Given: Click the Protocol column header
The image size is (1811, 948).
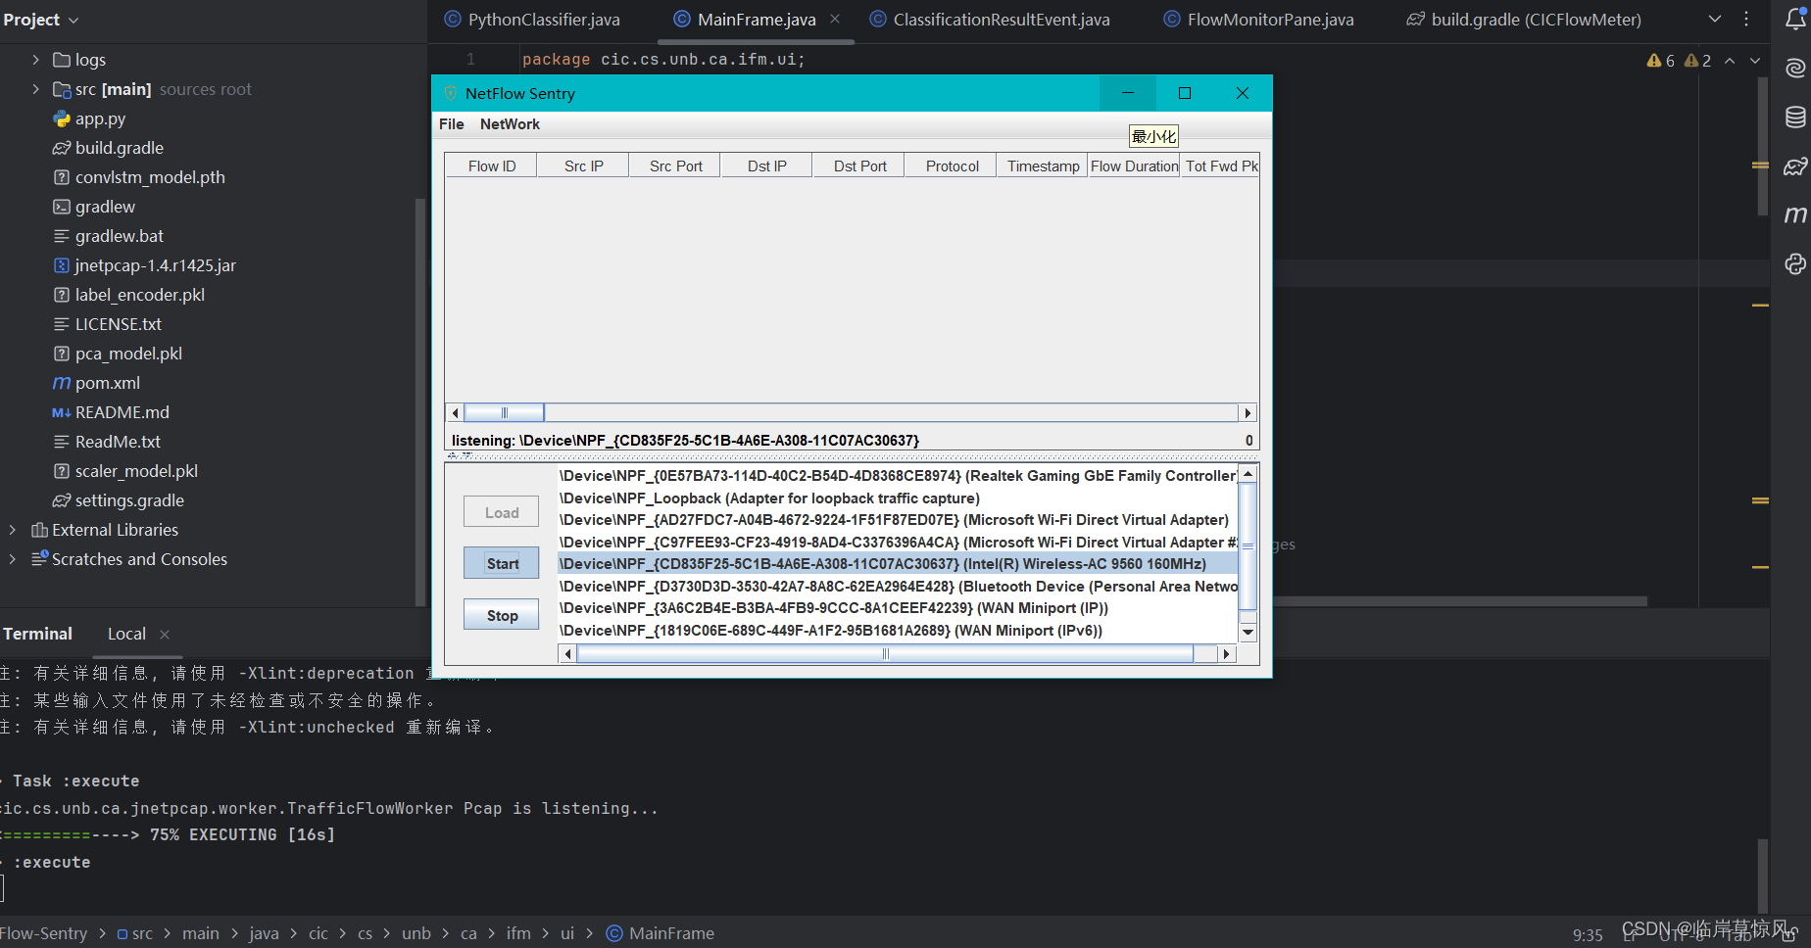Looking at the screenshot, I should pos(952,166).
